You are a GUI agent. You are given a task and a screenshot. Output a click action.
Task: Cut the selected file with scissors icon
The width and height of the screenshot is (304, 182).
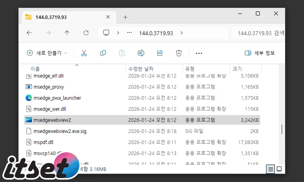84,53
